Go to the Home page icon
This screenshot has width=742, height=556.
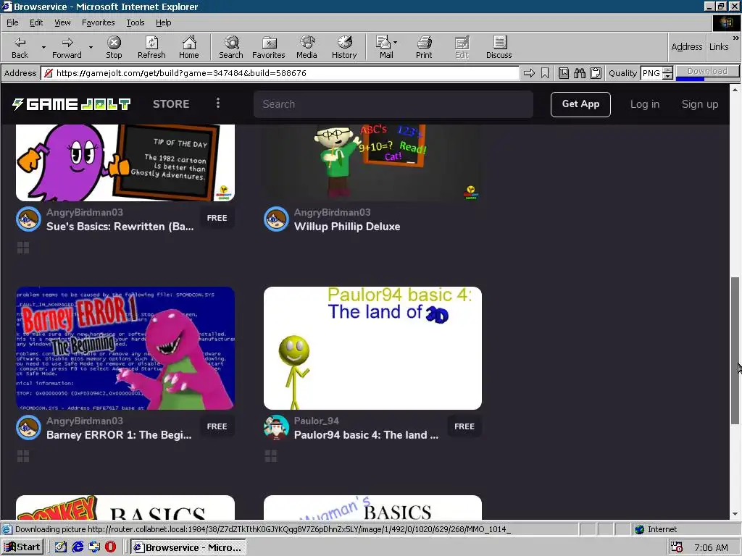[x=189, y=47]
